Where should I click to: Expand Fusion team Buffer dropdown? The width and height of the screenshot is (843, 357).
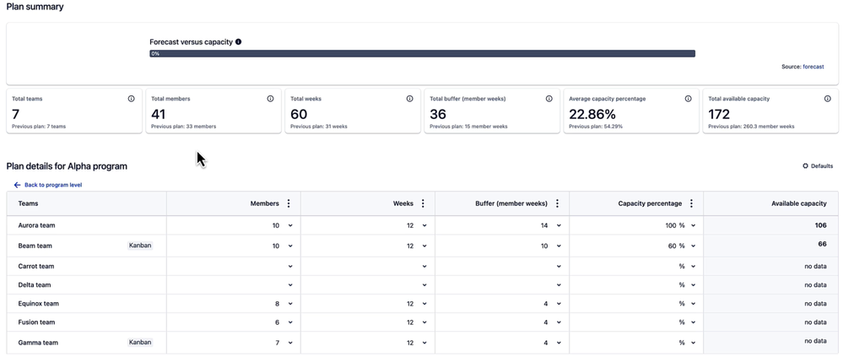(559, 322)
